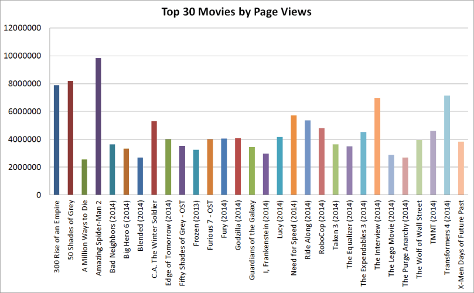
Task: Select the The Expendables 3 (2014) bar
Action: [363, 163]
